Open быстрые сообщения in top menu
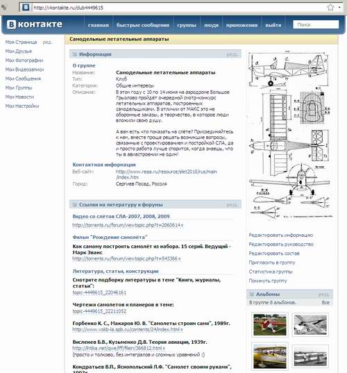Image resolution: width=347 pixels, height=373 pixels. [143, 25]
